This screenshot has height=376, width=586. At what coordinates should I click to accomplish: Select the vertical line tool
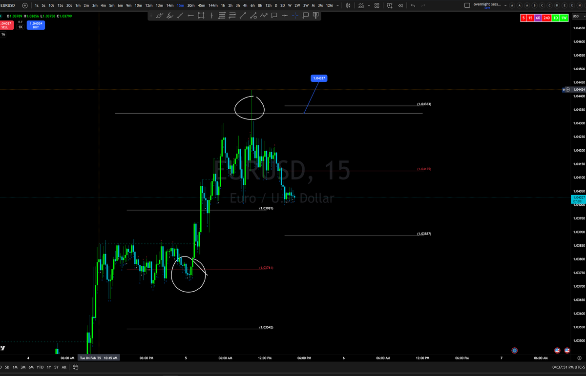click(211, 16)
